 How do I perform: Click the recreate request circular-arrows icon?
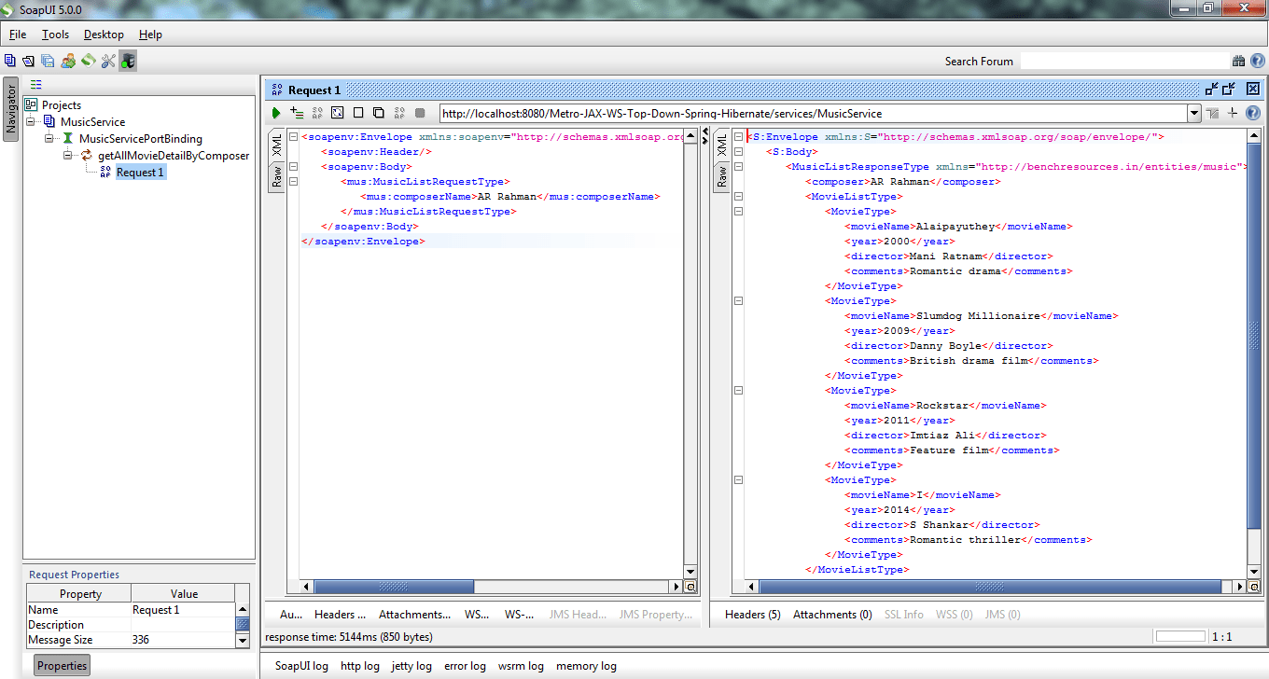click(x=337, y=112)
